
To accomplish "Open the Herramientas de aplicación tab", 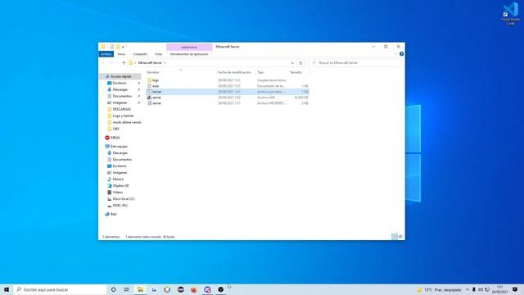I will (189, 54).
